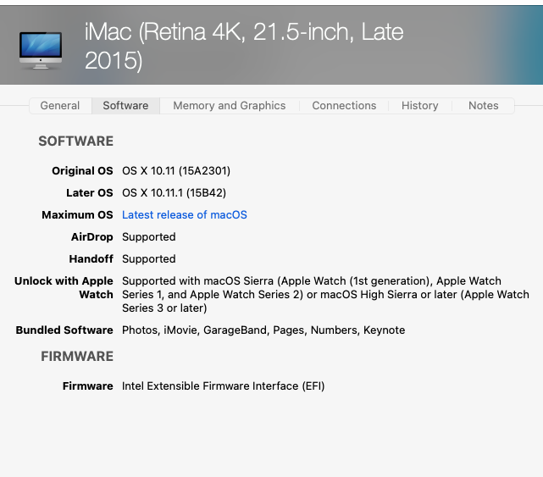Click the Intel Extensible Firmware Interface (EFI) value
This screenshot has width=543, height=477.
pos(224,385)
